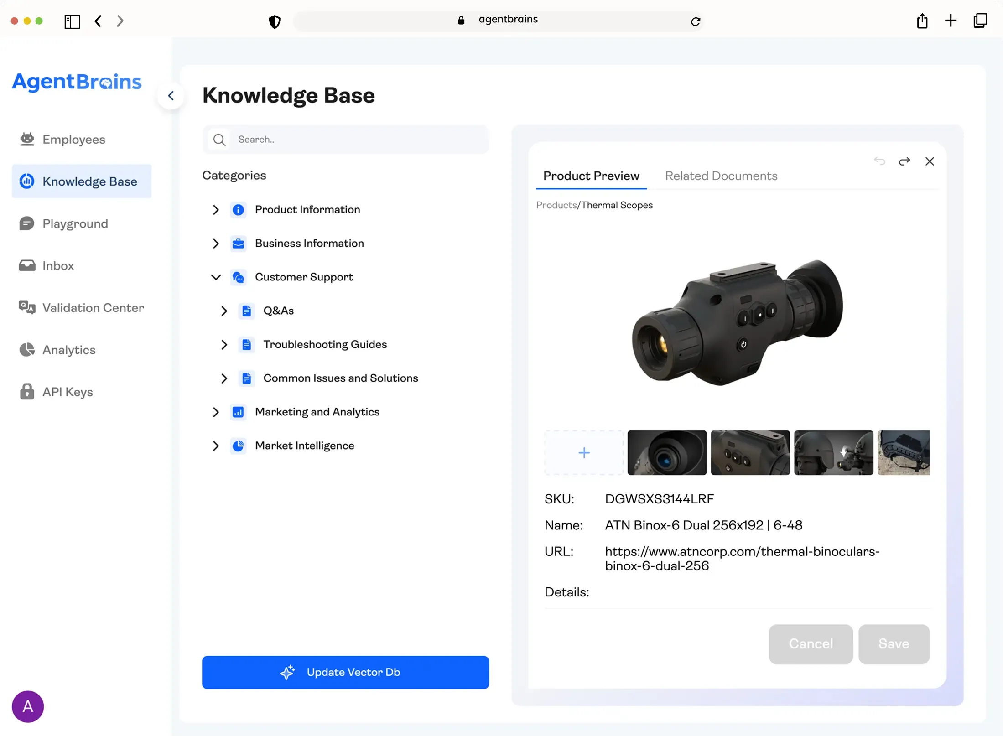
Task: Open the Playground chat icon
Action: tap(27, 223)
